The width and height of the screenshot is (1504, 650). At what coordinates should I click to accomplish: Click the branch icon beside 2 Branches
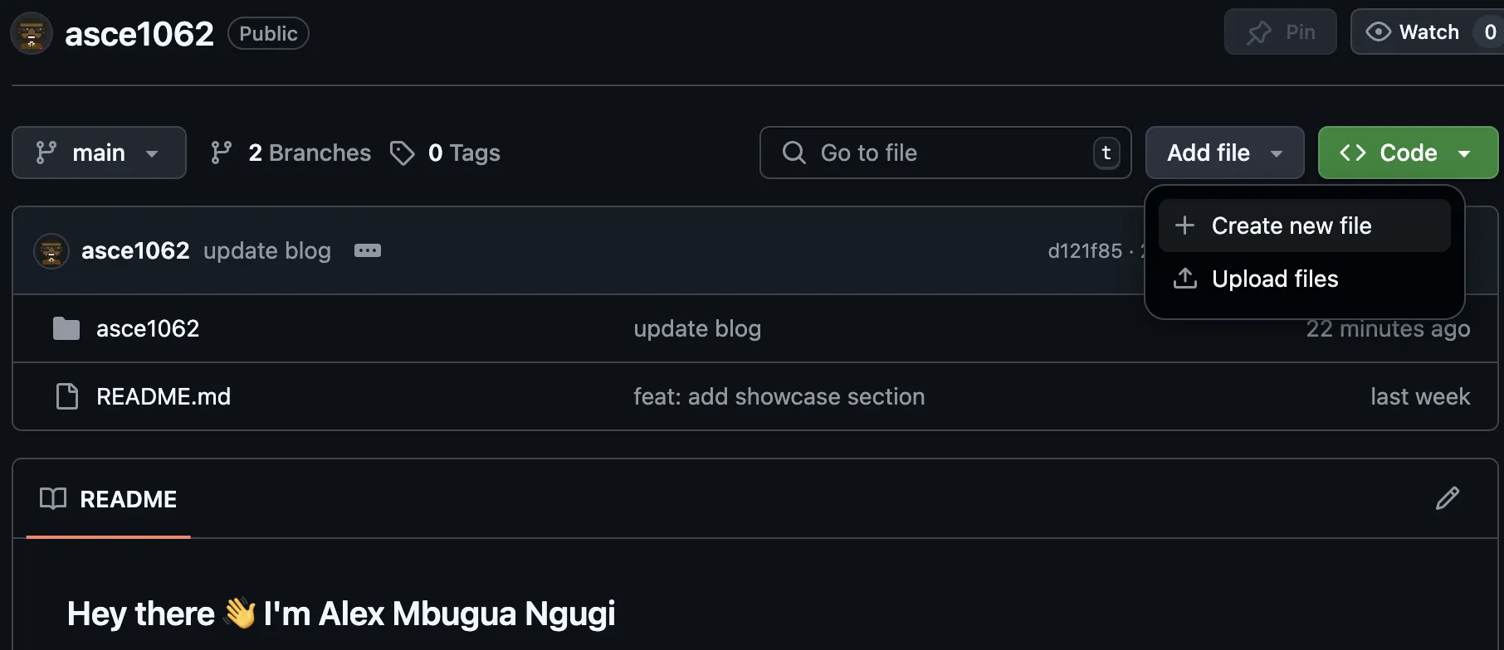(220, 153)
